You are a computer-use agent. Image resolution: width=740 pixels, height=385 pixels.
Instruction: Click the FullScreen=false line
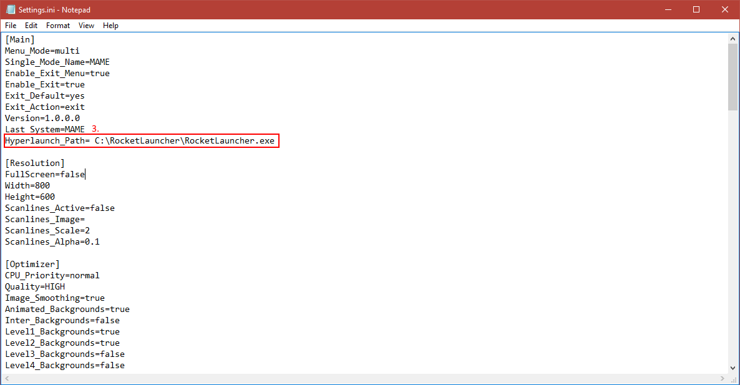pos(45,175)
